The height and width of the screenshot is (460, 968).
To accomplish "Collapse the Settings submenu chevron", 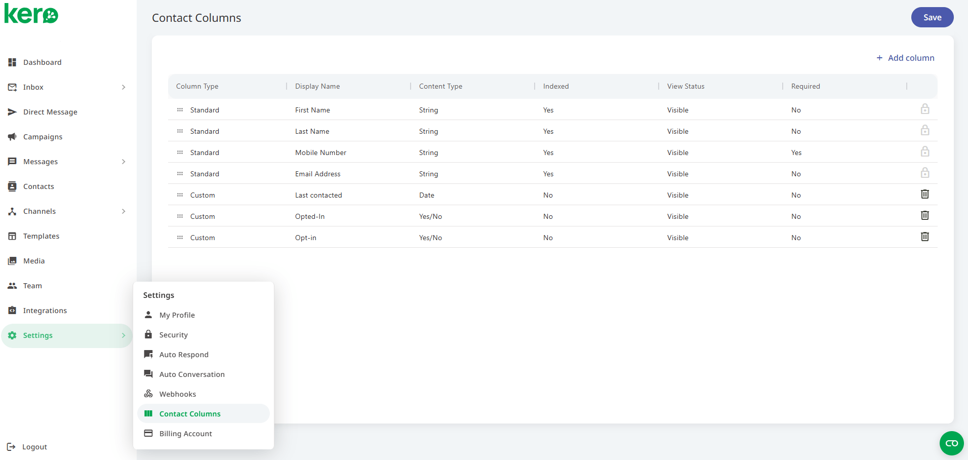I will coord(124,335).
